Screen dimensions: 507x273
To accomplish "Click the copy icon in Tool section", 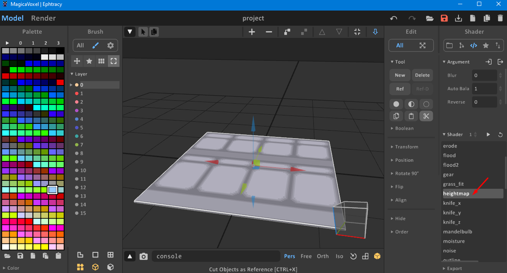I will point(396,116).
